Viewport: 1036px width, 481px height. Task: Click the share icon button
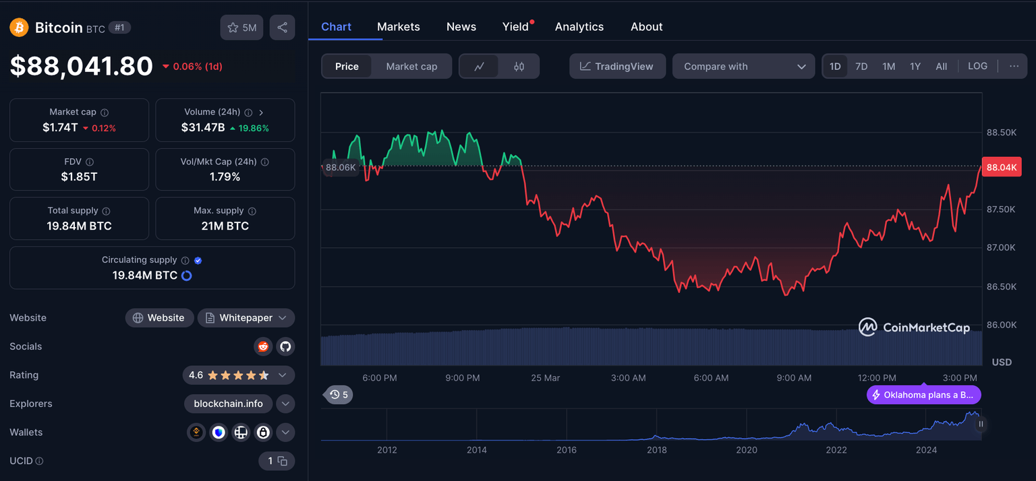coord(282,28)
